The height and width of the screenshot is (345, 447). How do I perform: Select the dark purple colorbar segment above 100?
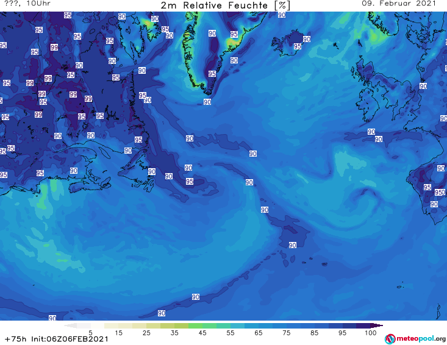coord(377,325)
